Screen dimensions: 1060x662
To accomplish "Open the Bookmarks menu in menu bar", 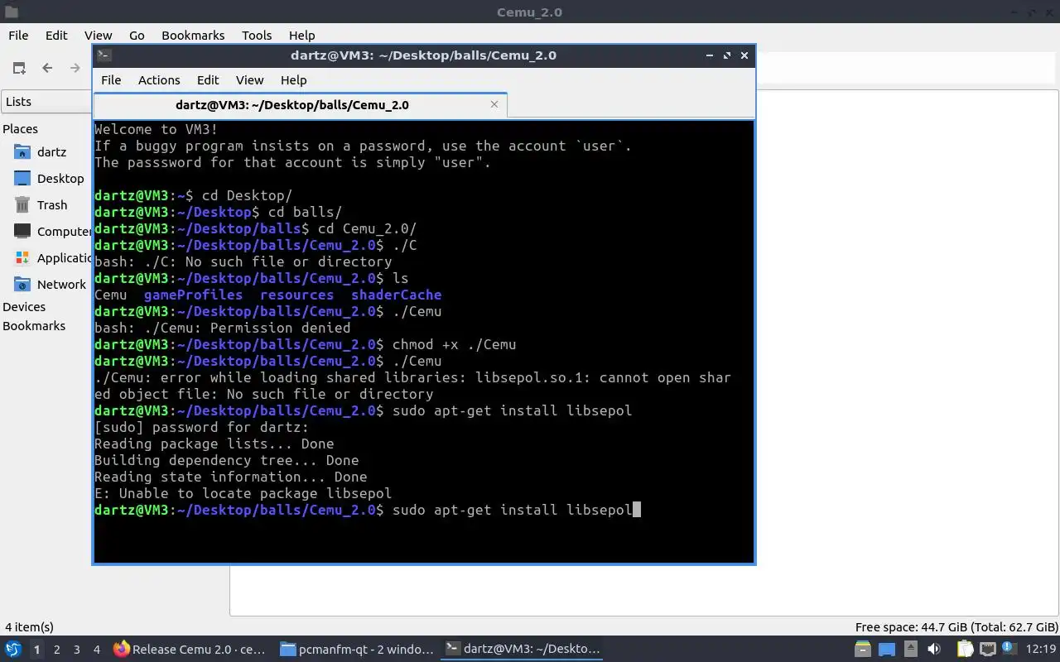I will (x=193, y=36).
